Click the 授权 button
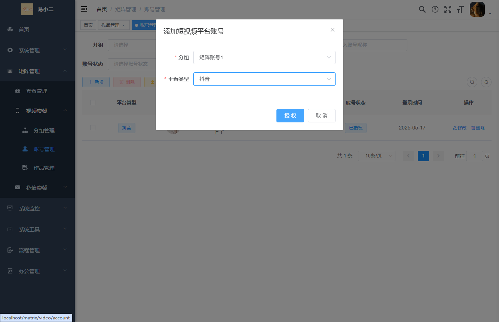The height and width of the screenshot is (322, 499). click(x=290, y=116)
